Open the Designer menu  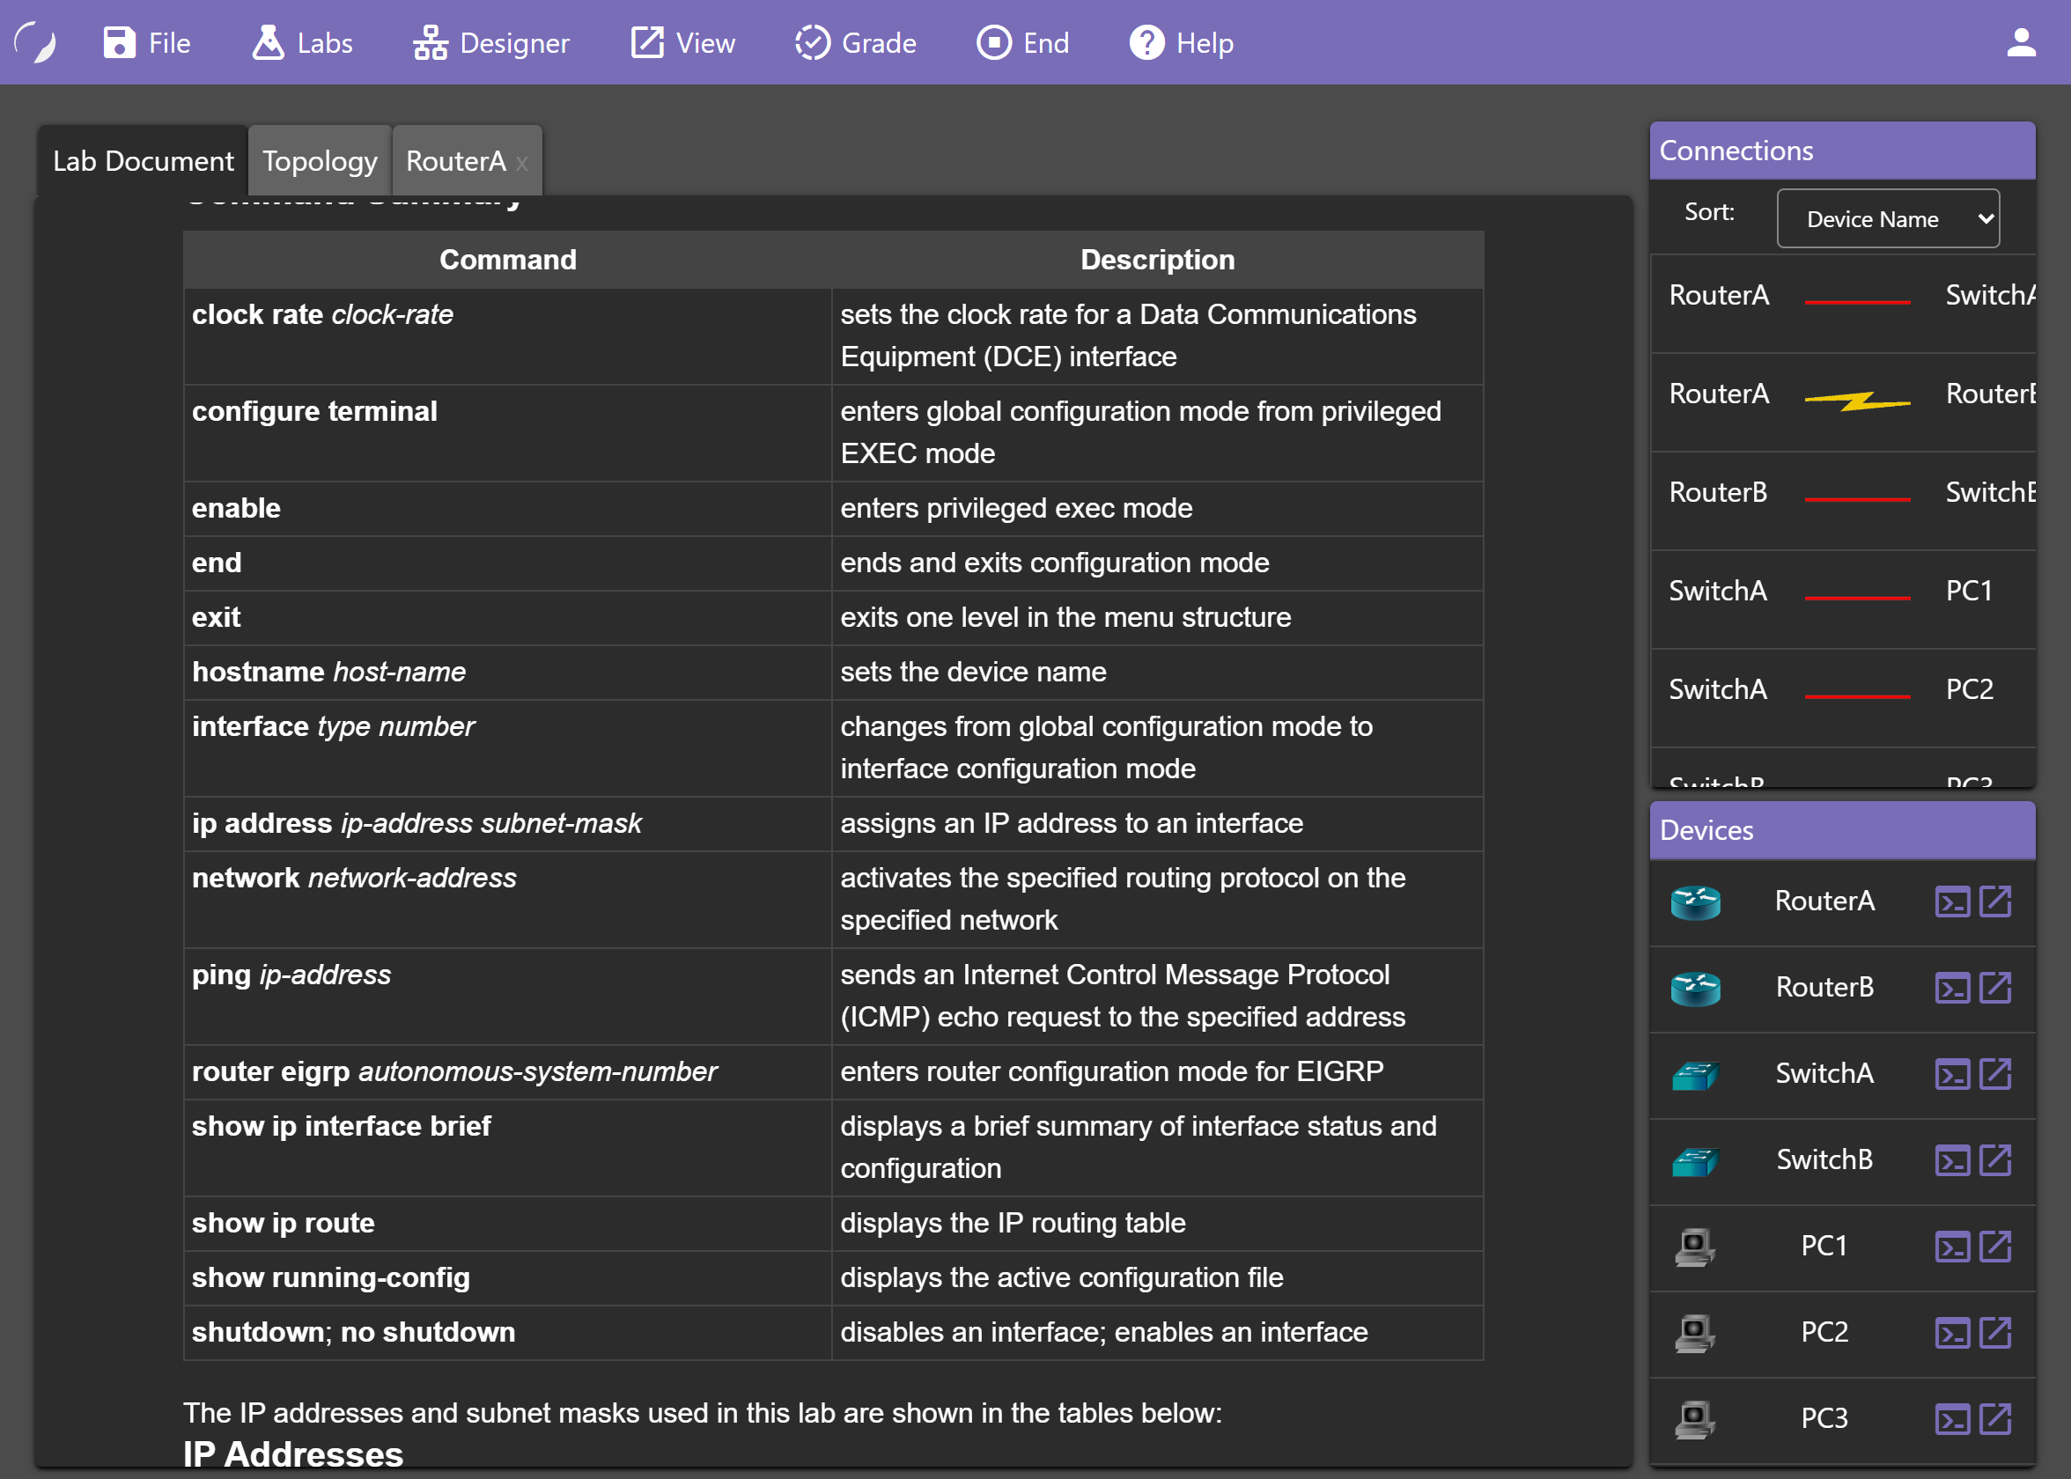click(492, 43)
